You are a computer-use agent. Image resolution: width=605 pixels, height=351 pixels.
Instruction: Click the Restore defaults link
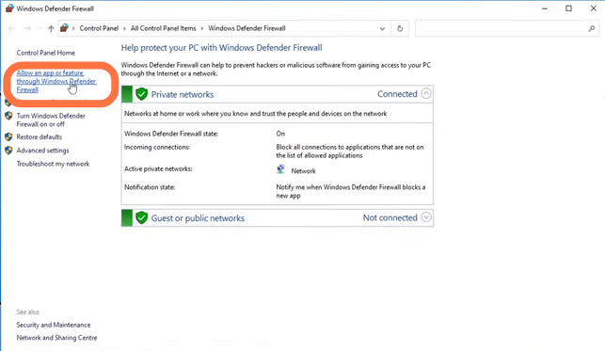tap(39, 137)
